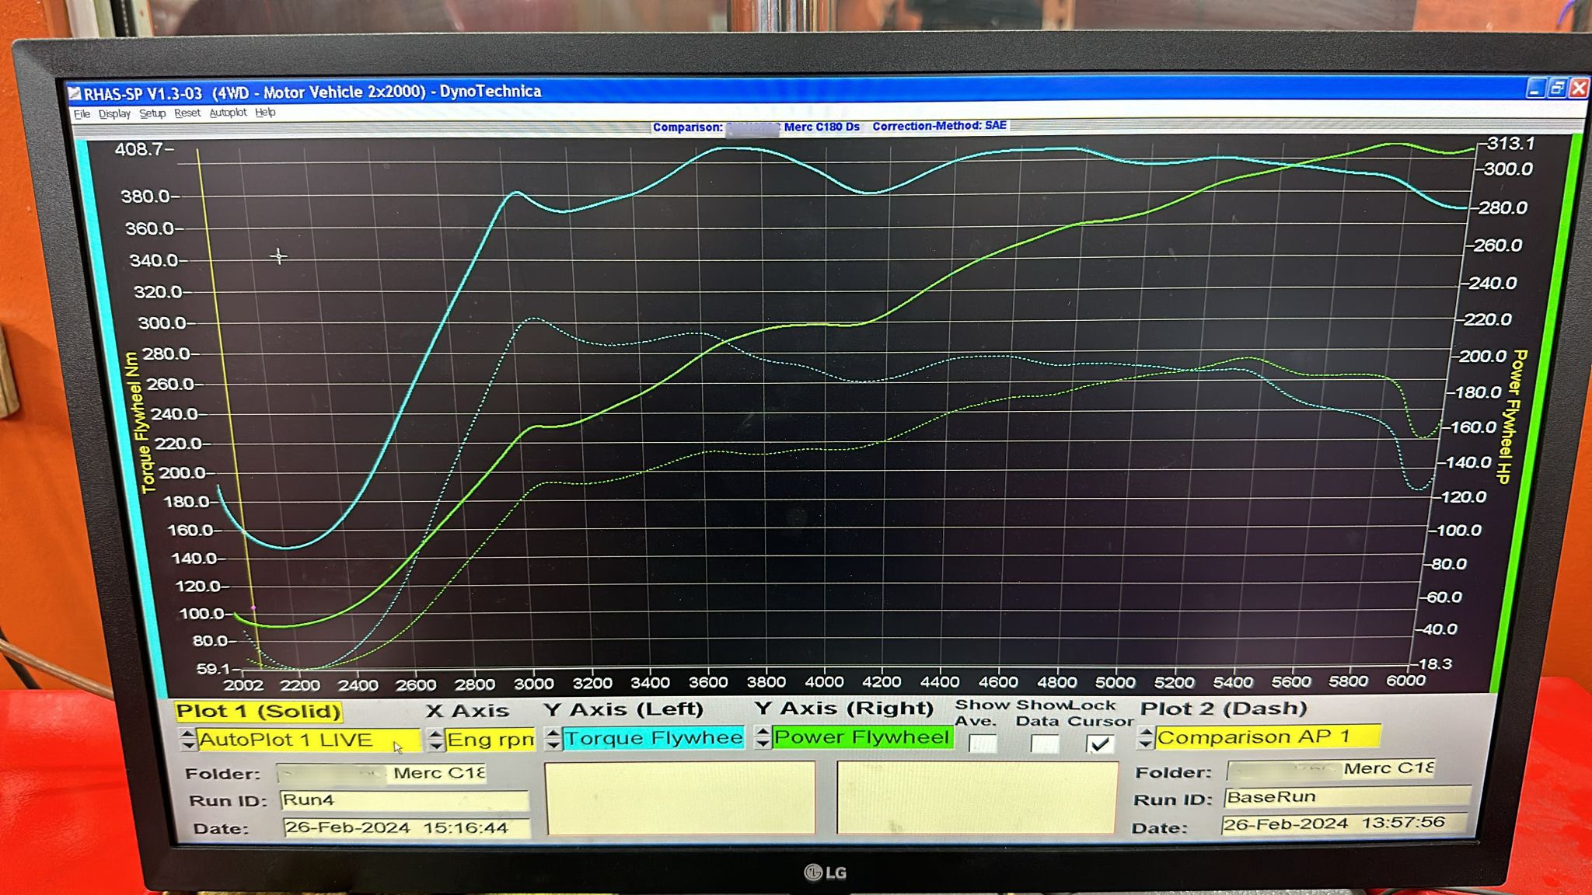This screenshot has height=895, width=1592.
Task: Click the 313.1 power axis maximum
Action: (x=1510, y=144)
